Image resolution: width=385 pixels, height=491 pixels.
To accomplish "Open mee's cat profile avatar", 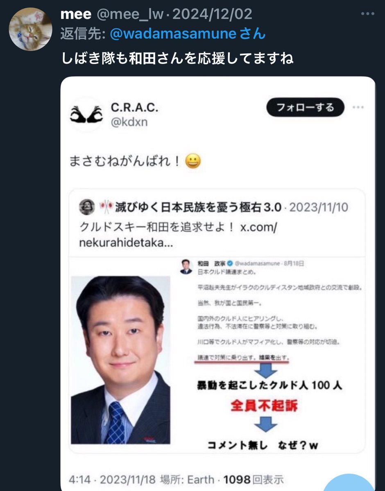I will click(x=31, y=29).
